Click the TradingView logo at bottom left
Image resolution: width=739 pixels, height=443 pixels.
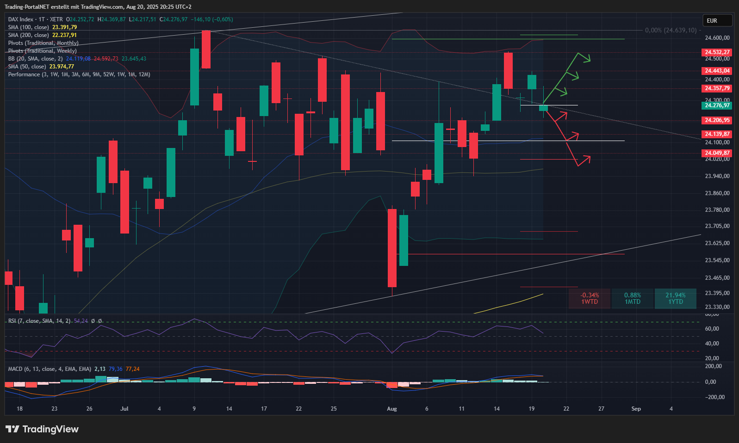coord(42,429)
